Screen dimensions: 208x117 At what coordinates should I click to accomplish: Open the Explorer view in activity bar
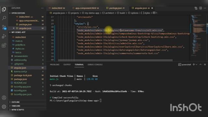click(x=4, y=9)
